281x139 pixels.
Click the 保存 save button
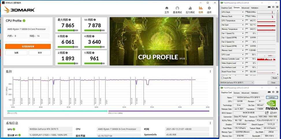(40, 53)
